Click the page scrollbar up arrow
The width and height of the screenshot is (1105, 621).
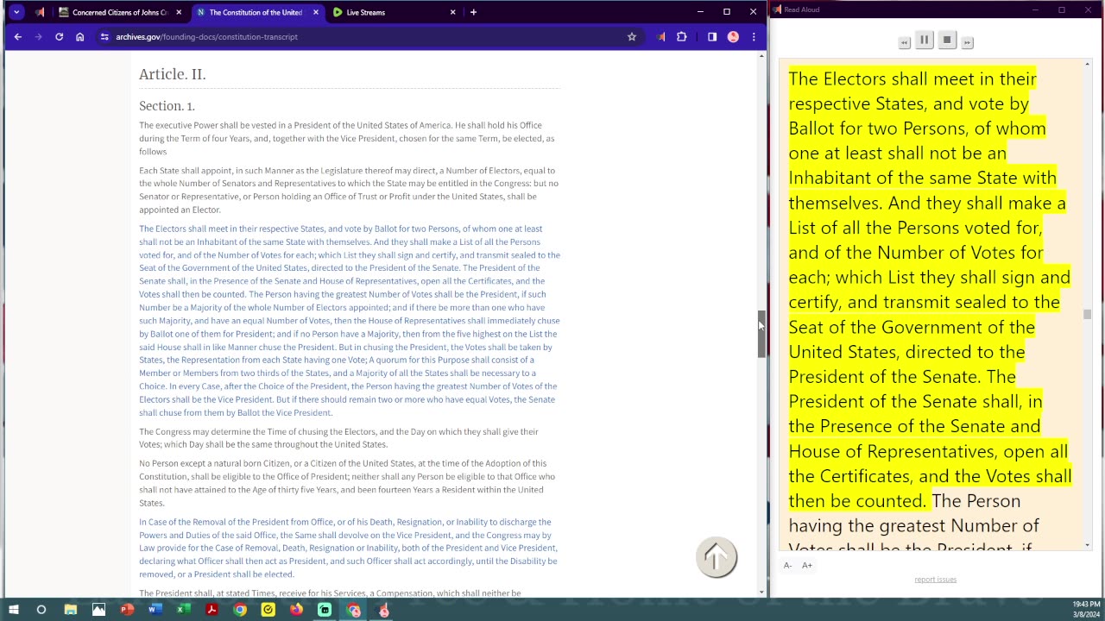[761, 56]
